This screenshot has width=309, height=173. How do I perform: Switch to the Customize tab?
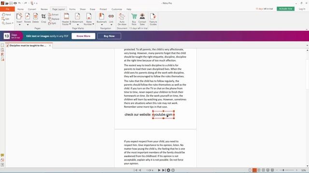click(x=117, y=9)
